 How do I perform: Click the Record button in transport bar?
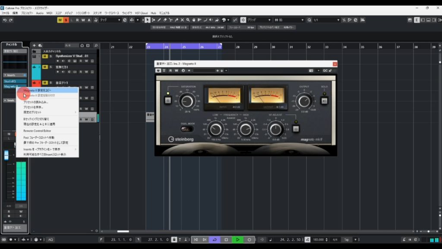point(249,239)
